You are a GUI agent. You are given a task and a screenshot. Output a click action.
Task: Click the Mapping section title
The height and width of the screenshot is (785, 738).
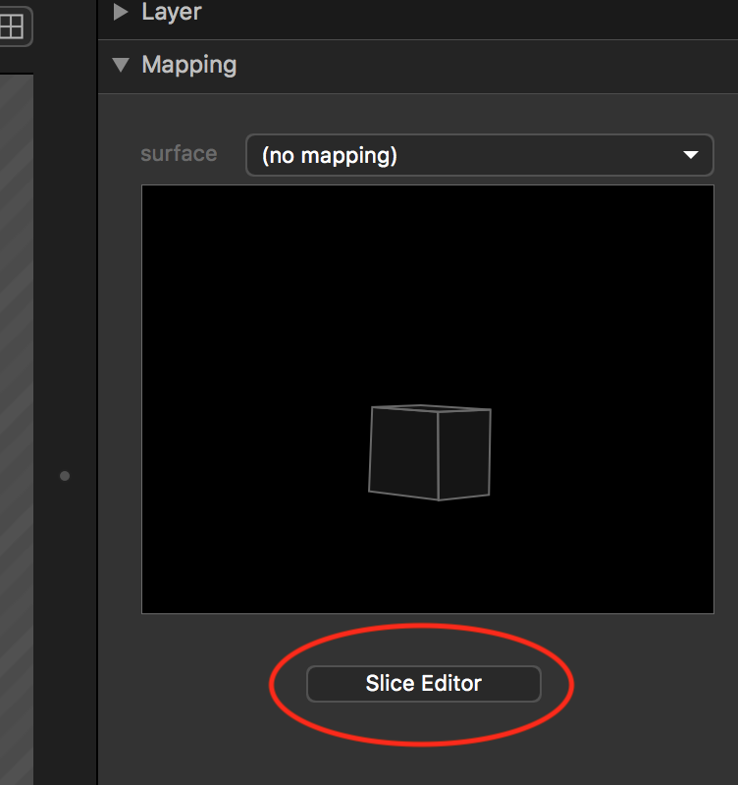[189, 65]
